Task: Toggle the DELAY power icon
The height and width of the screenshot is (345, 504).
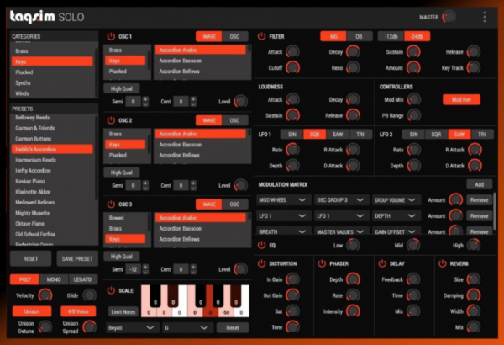Action: point(382,264)
